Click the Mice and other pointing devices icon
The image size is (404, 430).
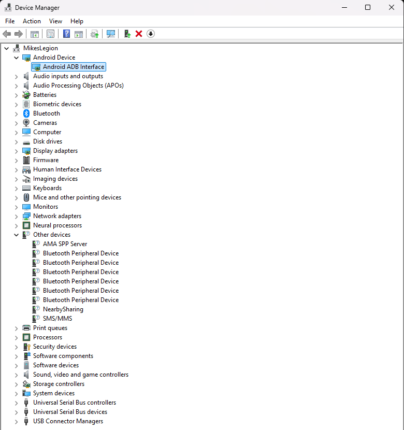(x=26, y=197)
